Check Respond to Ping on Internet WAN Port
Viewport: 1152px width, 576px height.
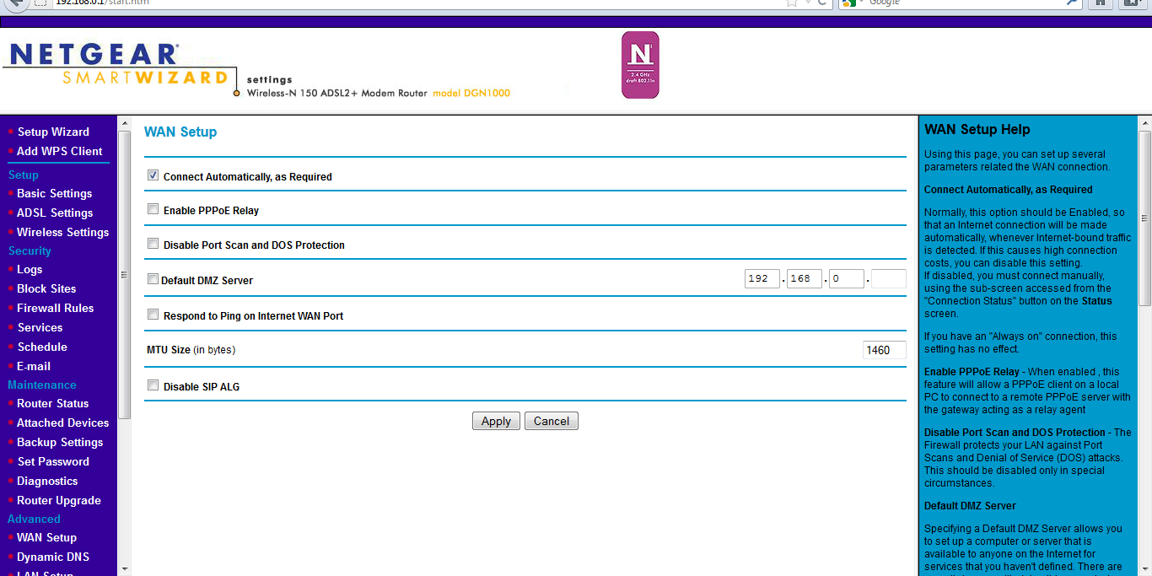pyautogui.click(x=153, y=314)
